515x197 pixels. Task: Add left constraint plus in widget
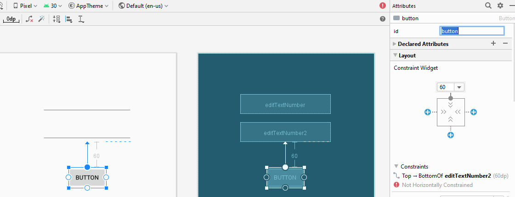(428, 113)
